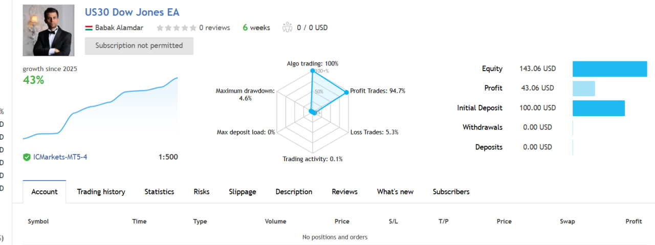
Task: Click the growth line chart
Action: [x=100, y=108]
